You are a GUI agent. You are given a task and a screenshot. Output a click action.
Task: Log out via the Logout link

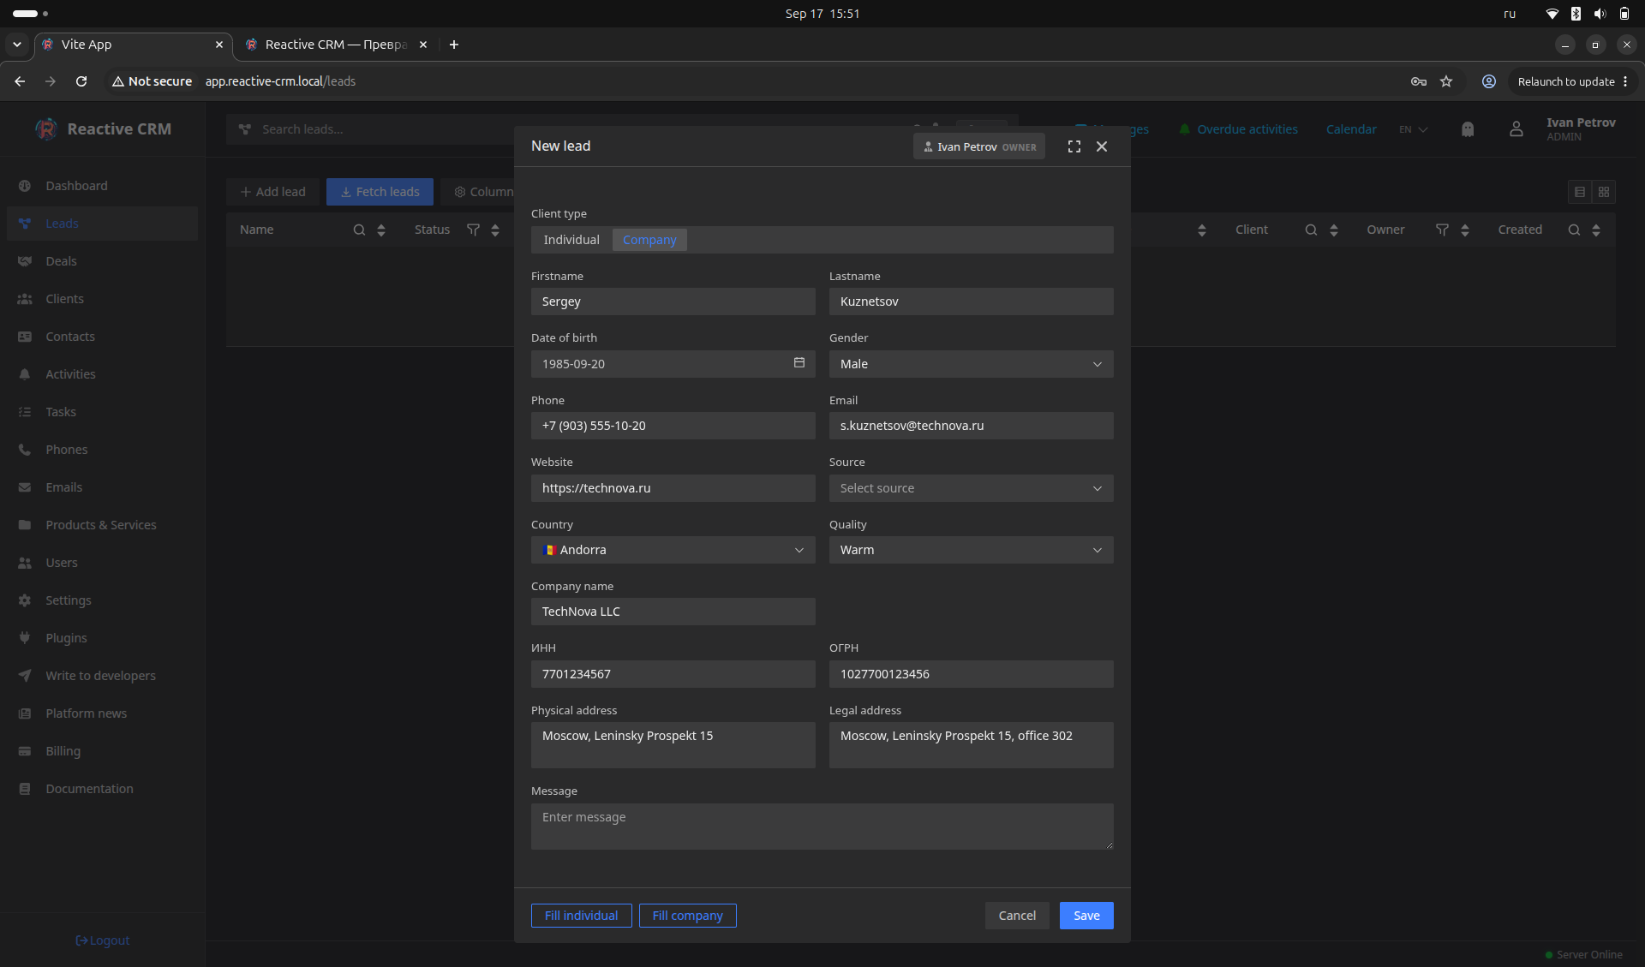pyautogui.click(x=103, y=940)
